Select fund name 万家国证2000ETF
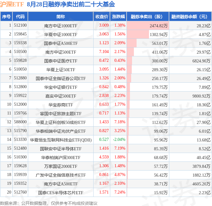 [x=61, y=166]
